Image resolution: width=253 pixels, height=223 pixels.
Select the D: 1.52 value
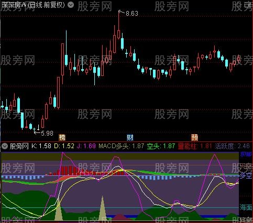pyautogui.click(x=64, y=146)
